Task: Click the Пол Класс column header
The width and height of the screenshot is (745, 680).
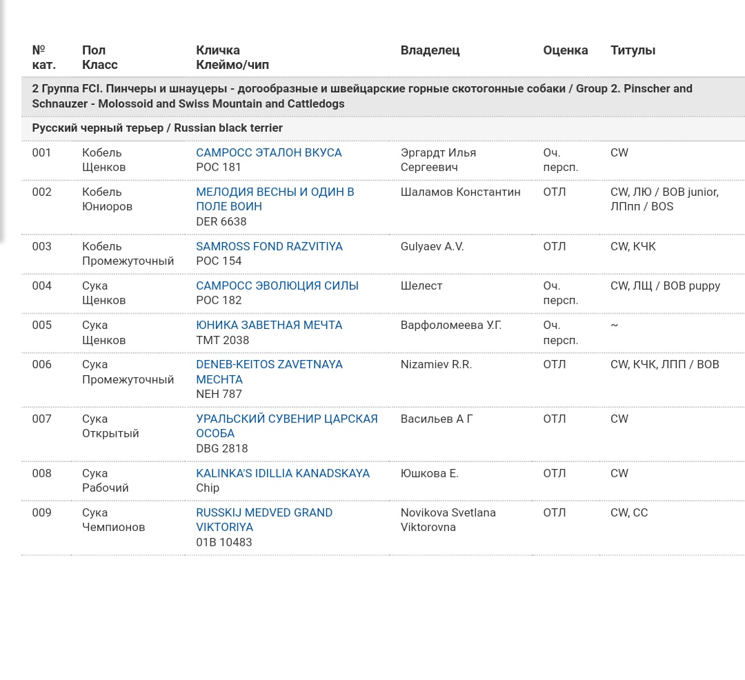Action: coord(100,57)
